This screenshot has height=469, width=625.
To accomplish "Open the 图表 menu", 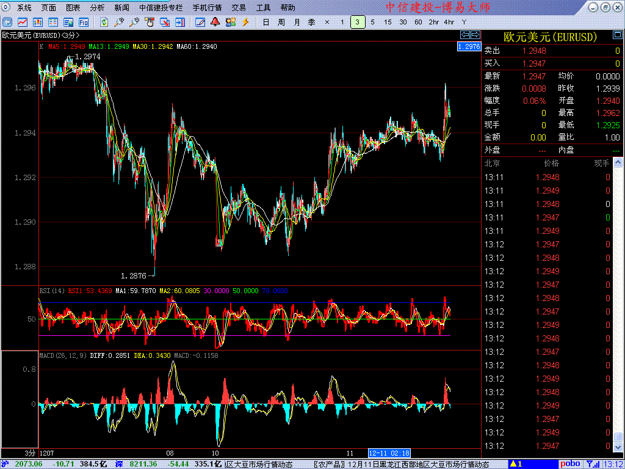I will (x=73, y=7).
